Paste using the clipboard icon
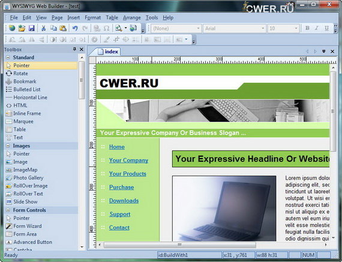 (63, 28)
